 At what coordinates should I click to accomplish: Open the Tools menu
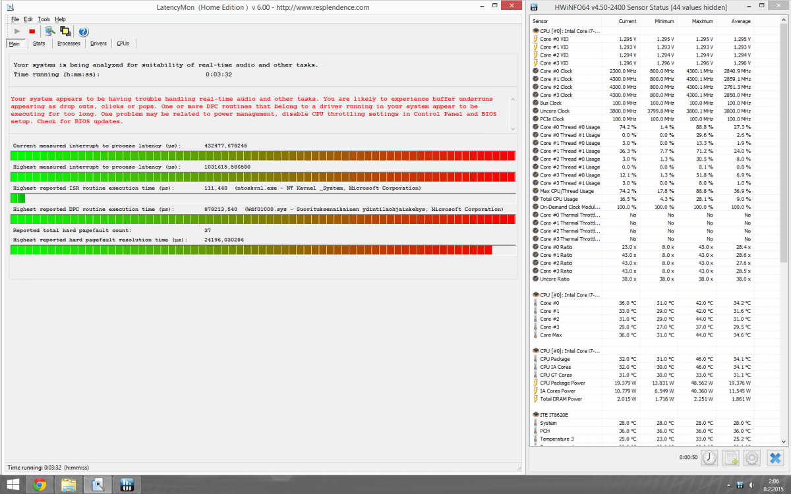(44, 19)
